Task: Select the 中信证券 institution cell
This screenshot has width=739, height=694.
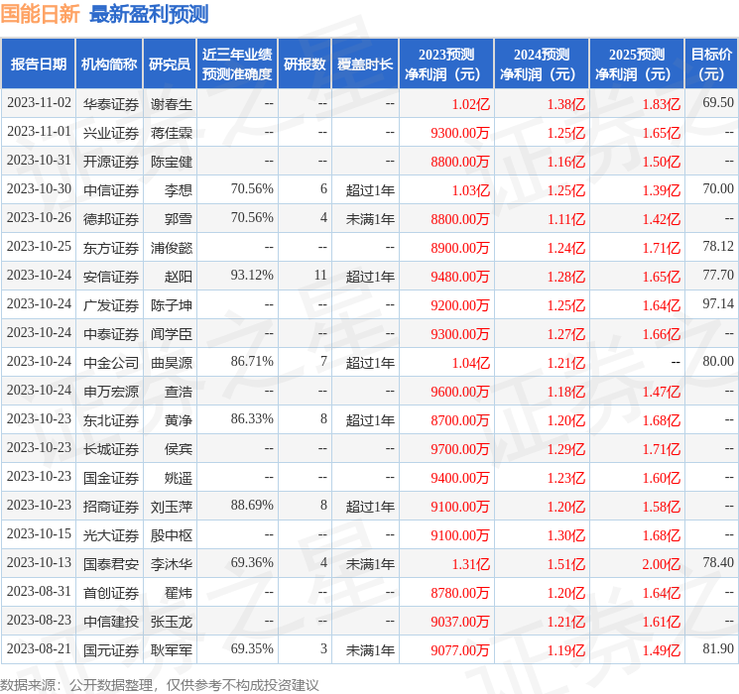Action: 111,190
